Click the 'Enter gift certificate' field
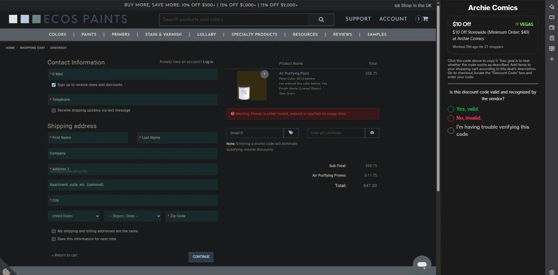Image resolution: width=558 pixels, height=275 pixels. [x=336, y=133]
